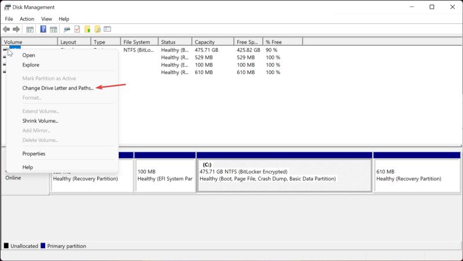Image resolution: width=463 pixels, height=261 pixels.
Task: Choose Shrink Volume from context menu
Action: 40,121
